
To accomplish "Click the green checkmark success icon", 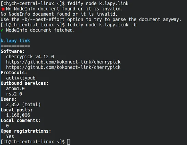I will pos(2,30).
